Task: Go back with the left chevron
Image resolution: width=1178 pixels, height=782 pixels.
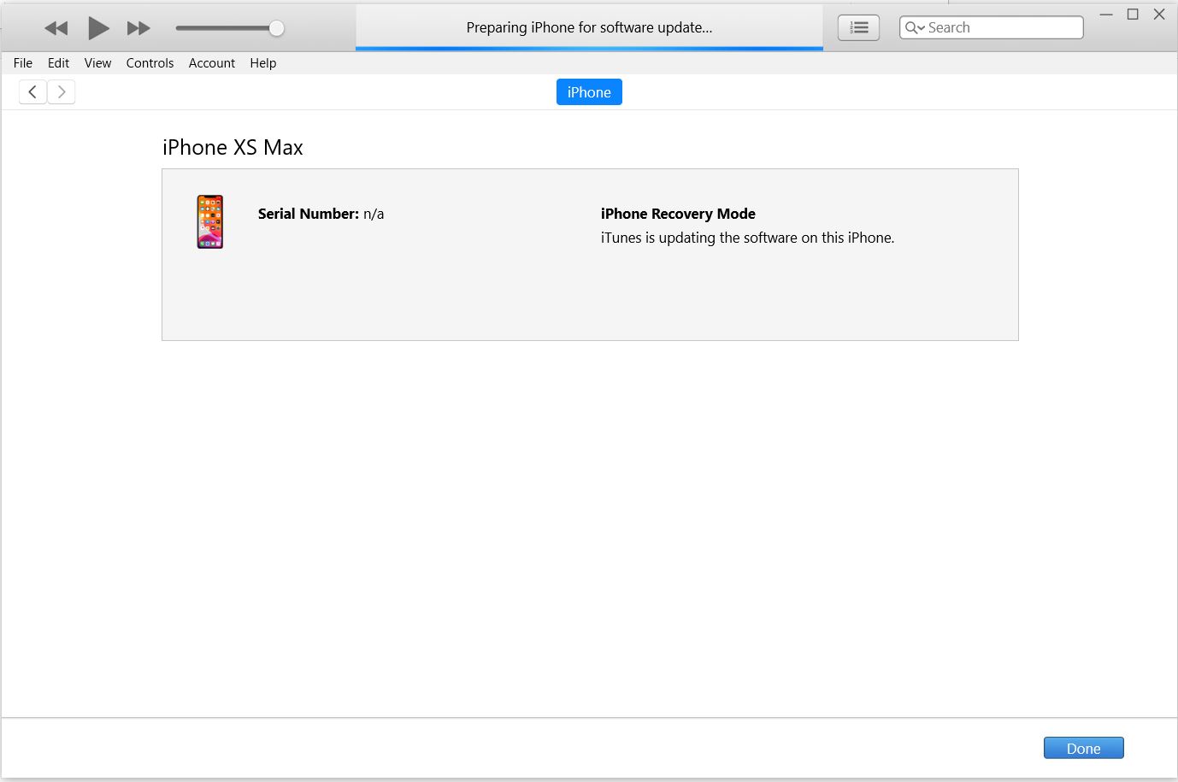Action: (32, 92)
